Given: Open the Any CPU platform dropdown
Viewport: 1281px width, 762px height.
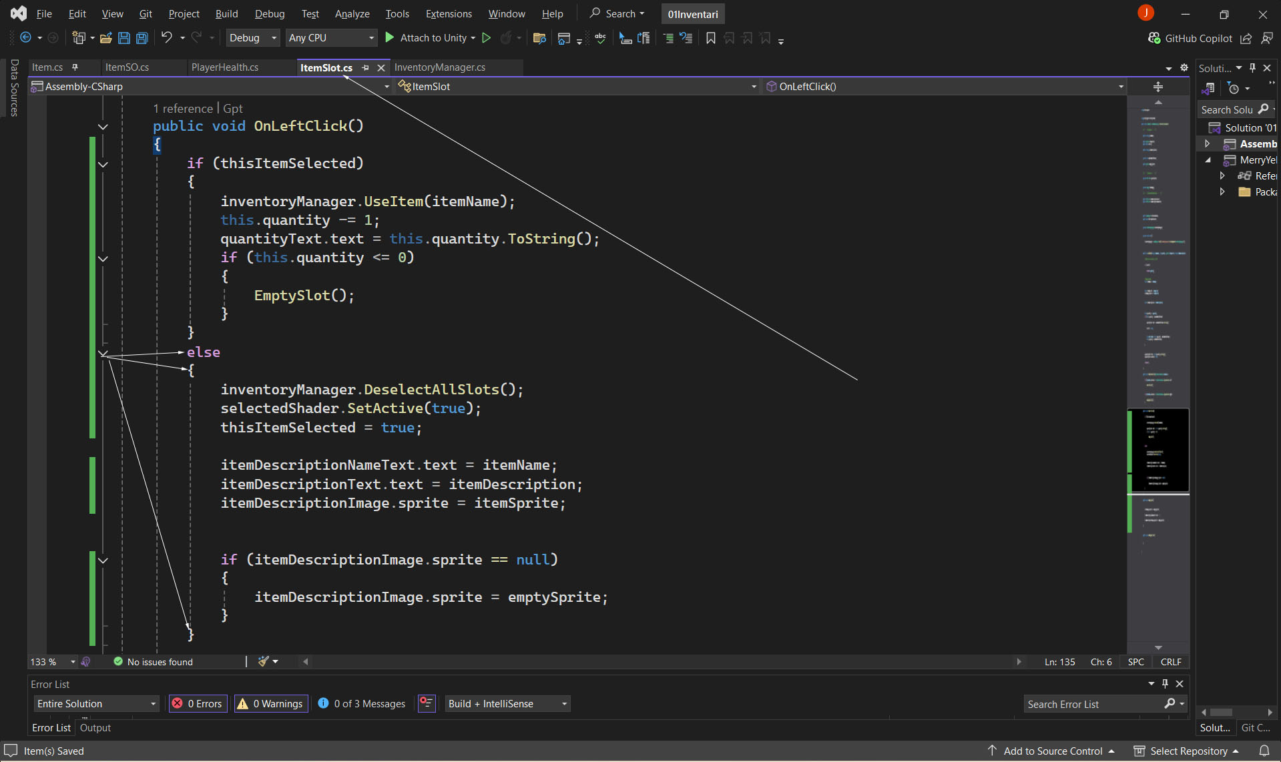Looking at the screenshot, I should tap(331, 38).
